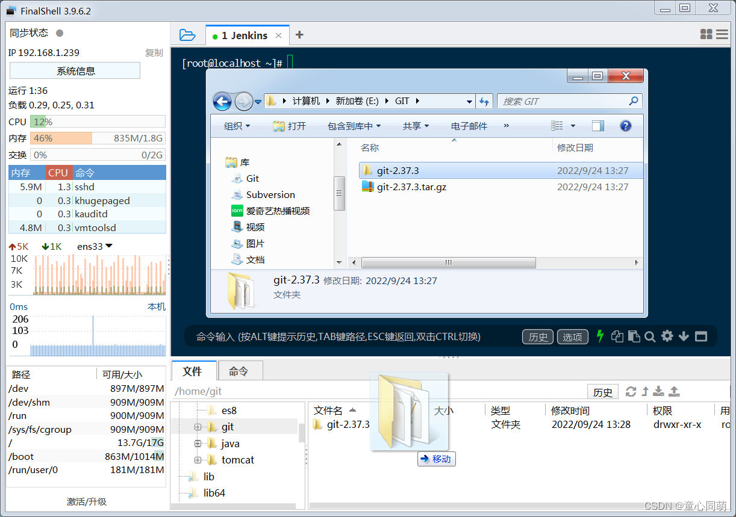Screen dimensions: 736x517
Task: Click the file panel download icon
Action: coord(659,392)
